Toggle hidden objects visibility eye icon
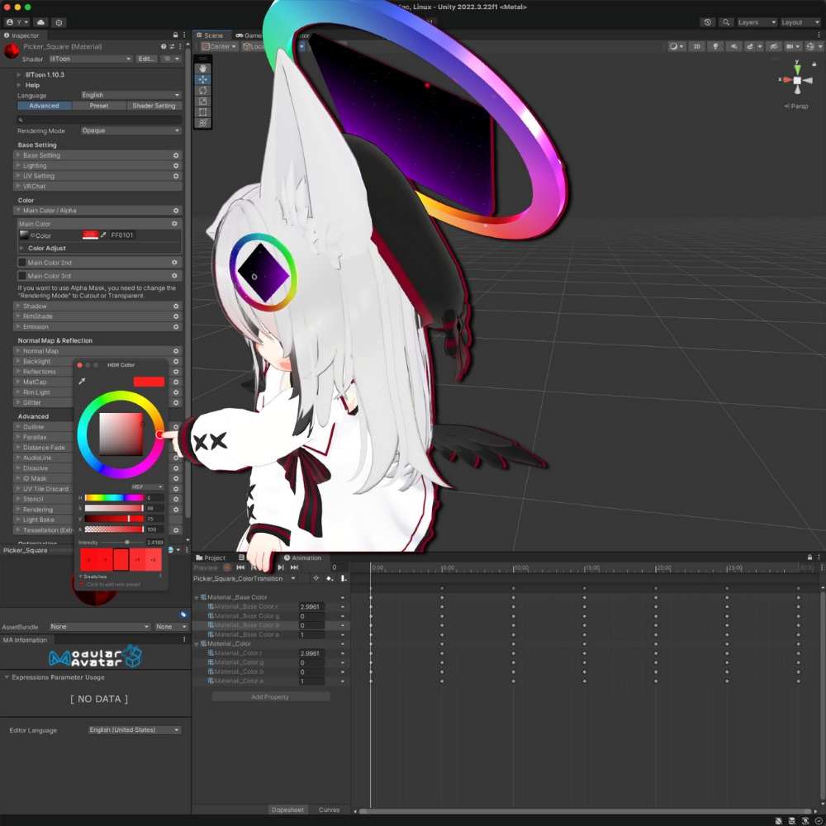The height and width of the screenshot is (826, 826). pyautogui.click(x=773, y=46)
